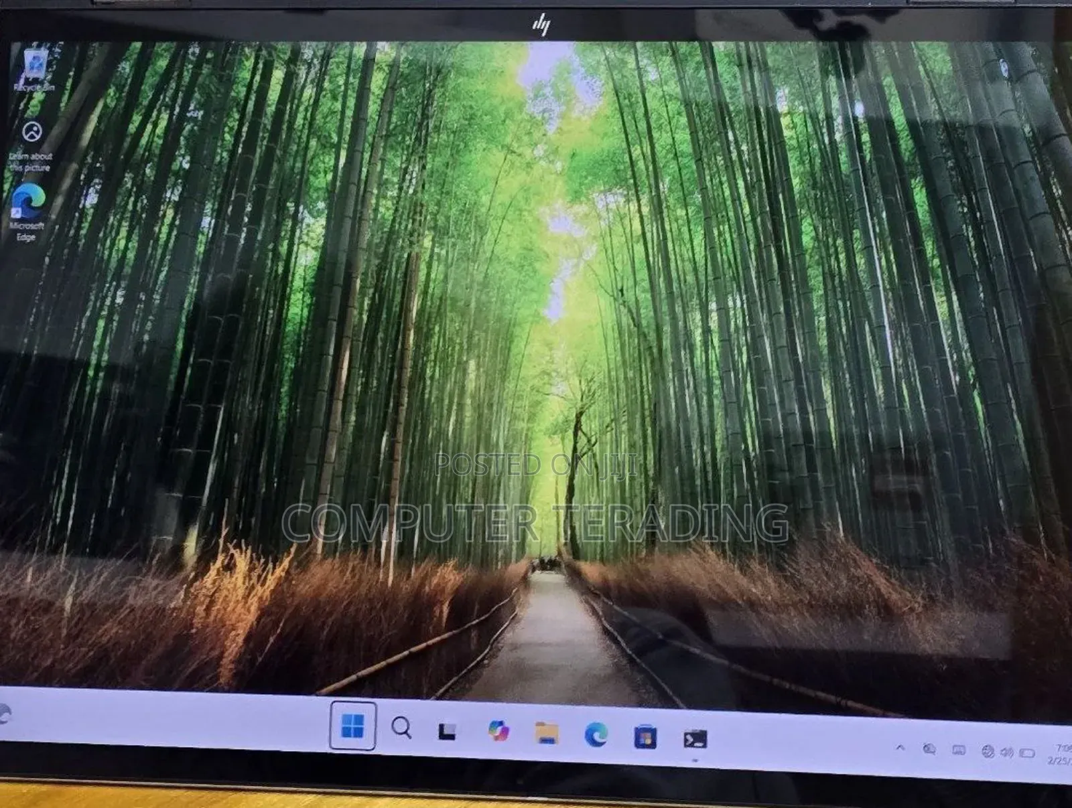Screen dimensions: 1072x808
Task: Expand the hidden tray icons chevron
Action: (900, 748)
